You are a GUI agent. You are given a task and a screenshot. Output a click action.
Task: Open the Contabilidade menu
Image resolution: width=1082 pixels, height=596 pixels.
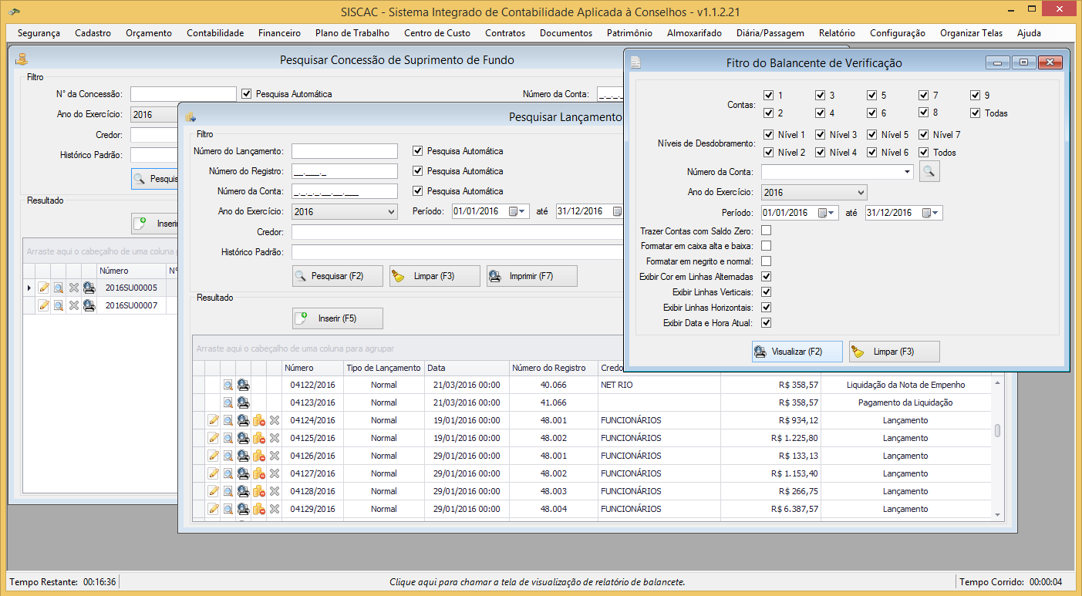click(x=215, y=33)
